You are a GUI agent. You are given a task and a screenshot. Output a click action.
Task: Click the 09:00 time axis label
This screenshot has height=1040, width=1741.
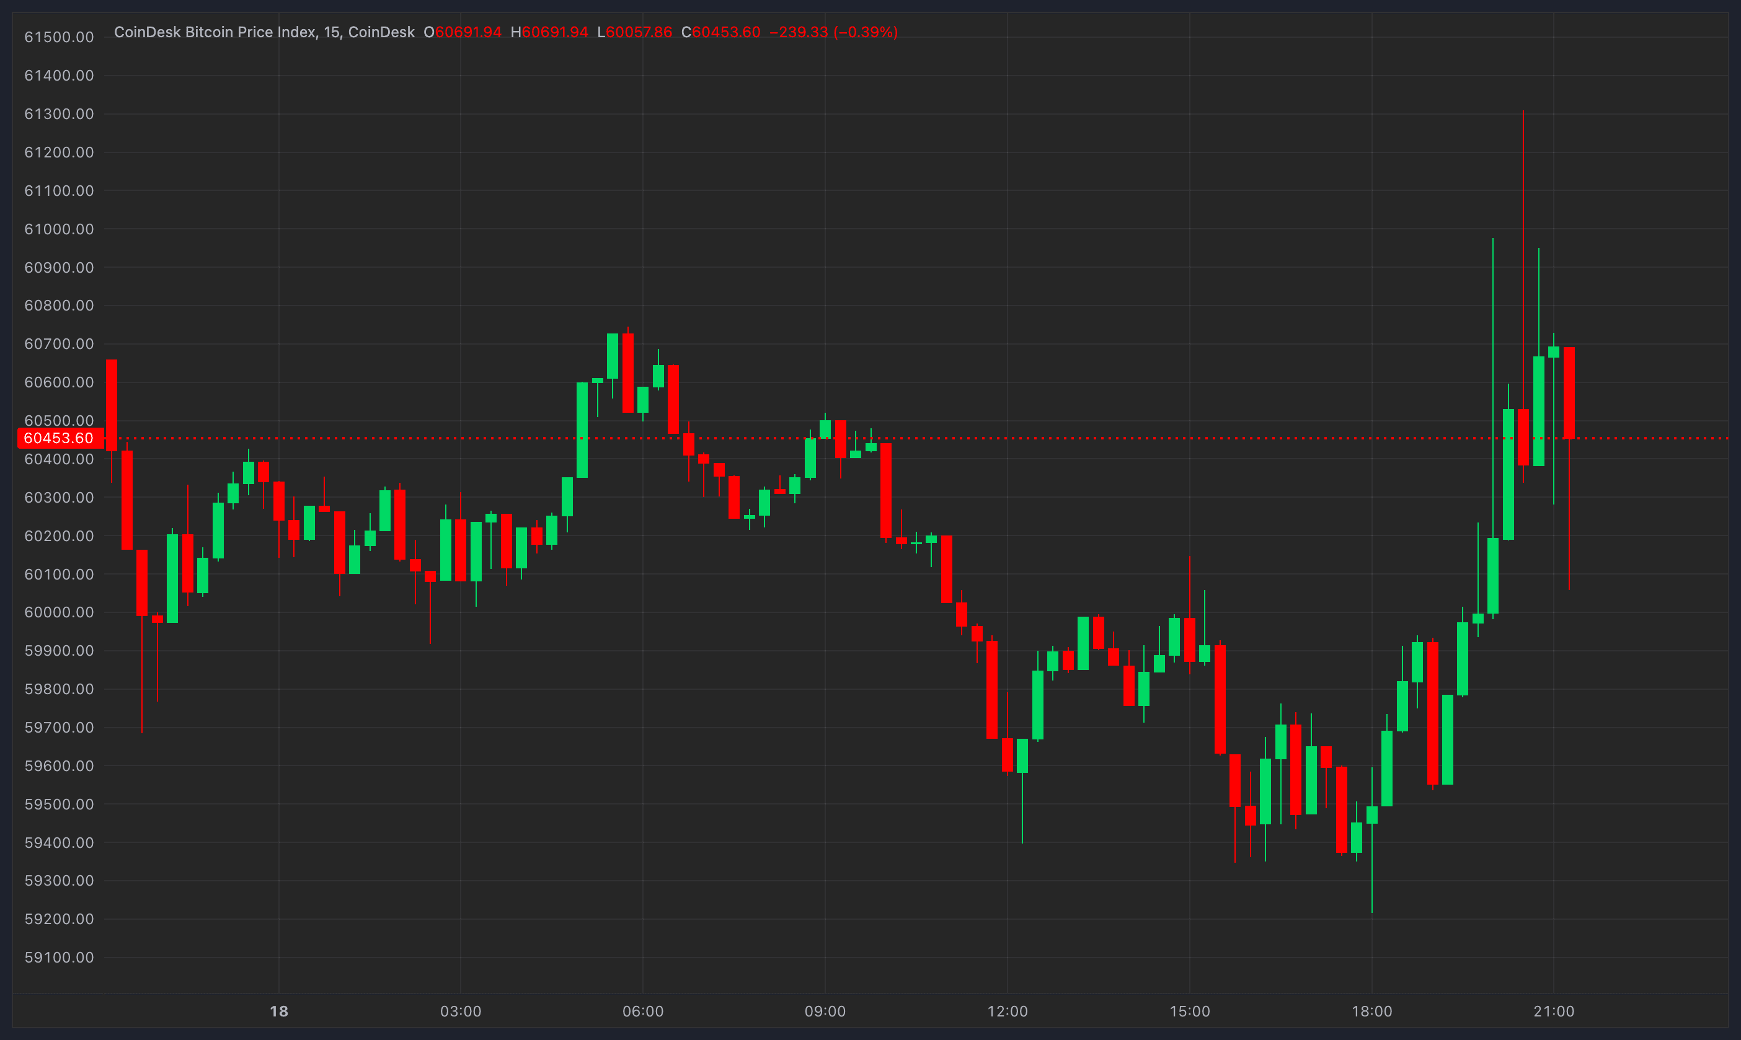(x=825, y=1011)
